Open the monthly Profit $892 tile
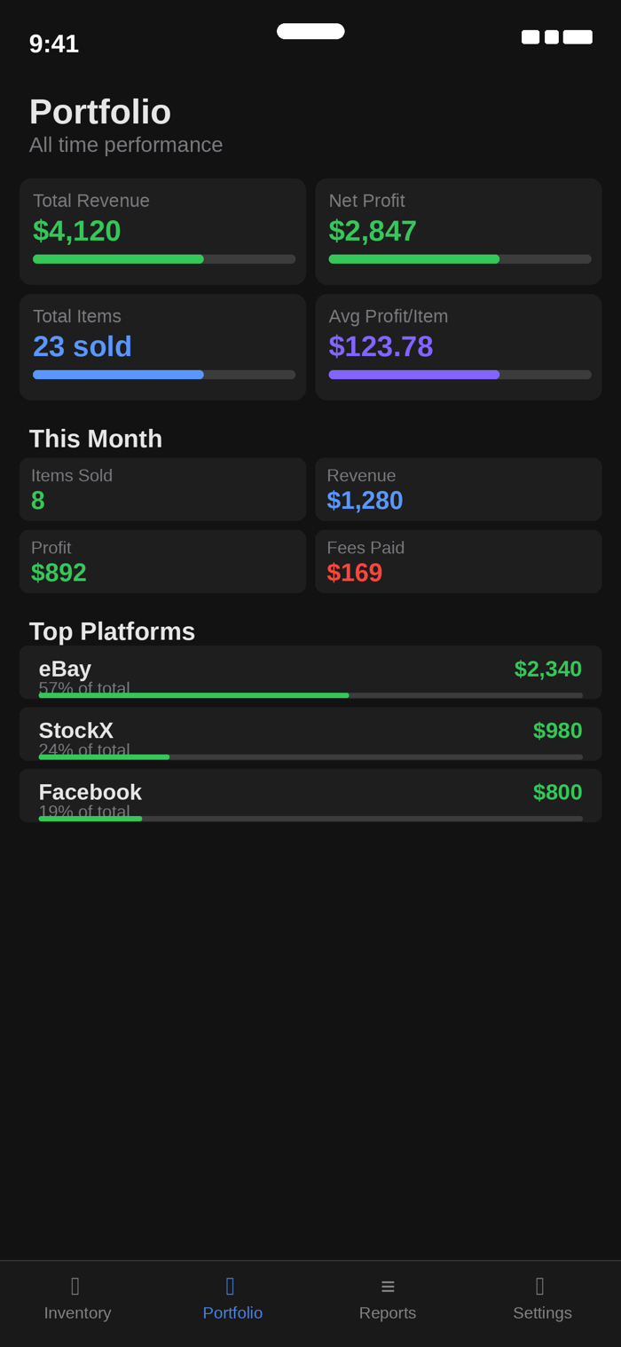621x1347 pixels. pyautogui.click(x=162, y=561)
